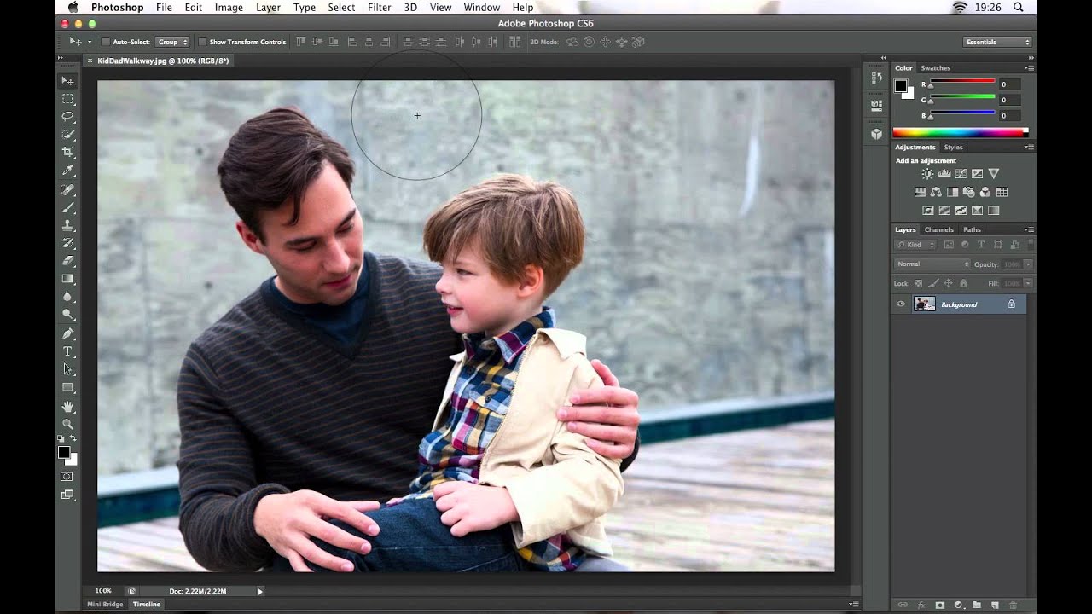Hide the Background layer with eye icon

click(900, 304)
